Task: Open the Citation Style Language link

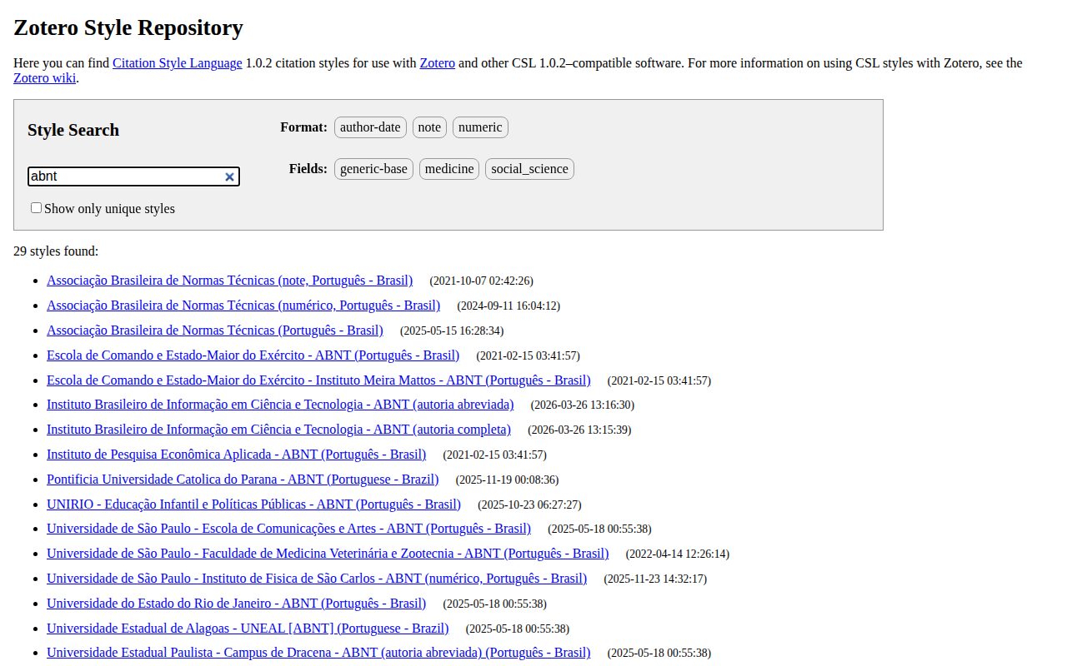Action: (178, 63)
